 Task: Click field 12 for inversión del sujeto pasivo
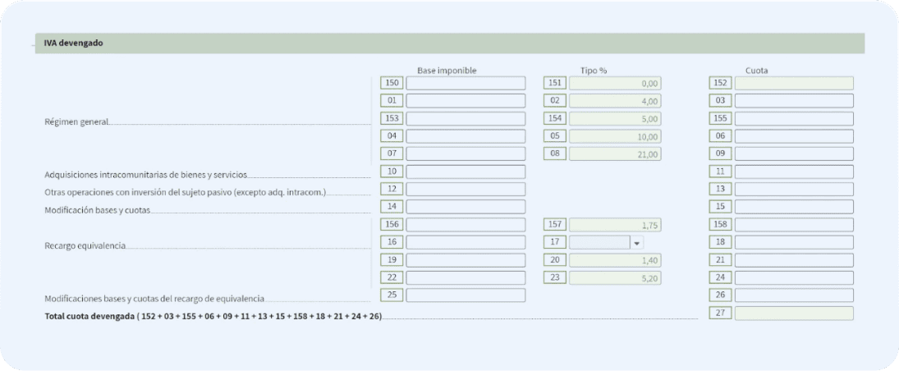click(466, 190)
